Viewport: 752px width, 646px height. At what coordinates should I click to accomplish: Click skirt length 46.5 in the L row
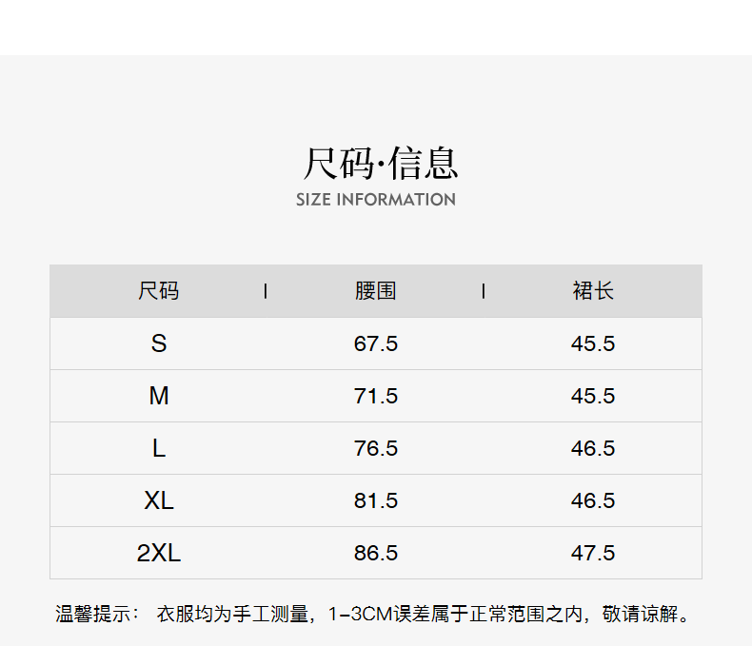pyautogui.click(x=593, y=448)
